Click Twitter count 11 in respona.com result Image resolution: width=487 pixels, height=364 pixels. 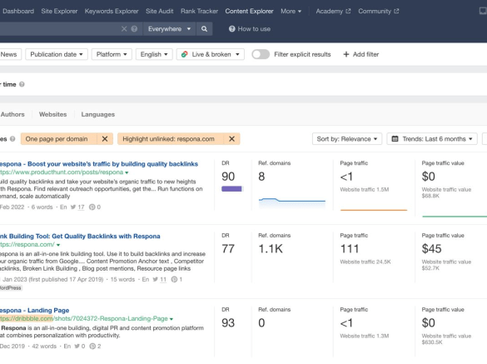click(163, 279)
